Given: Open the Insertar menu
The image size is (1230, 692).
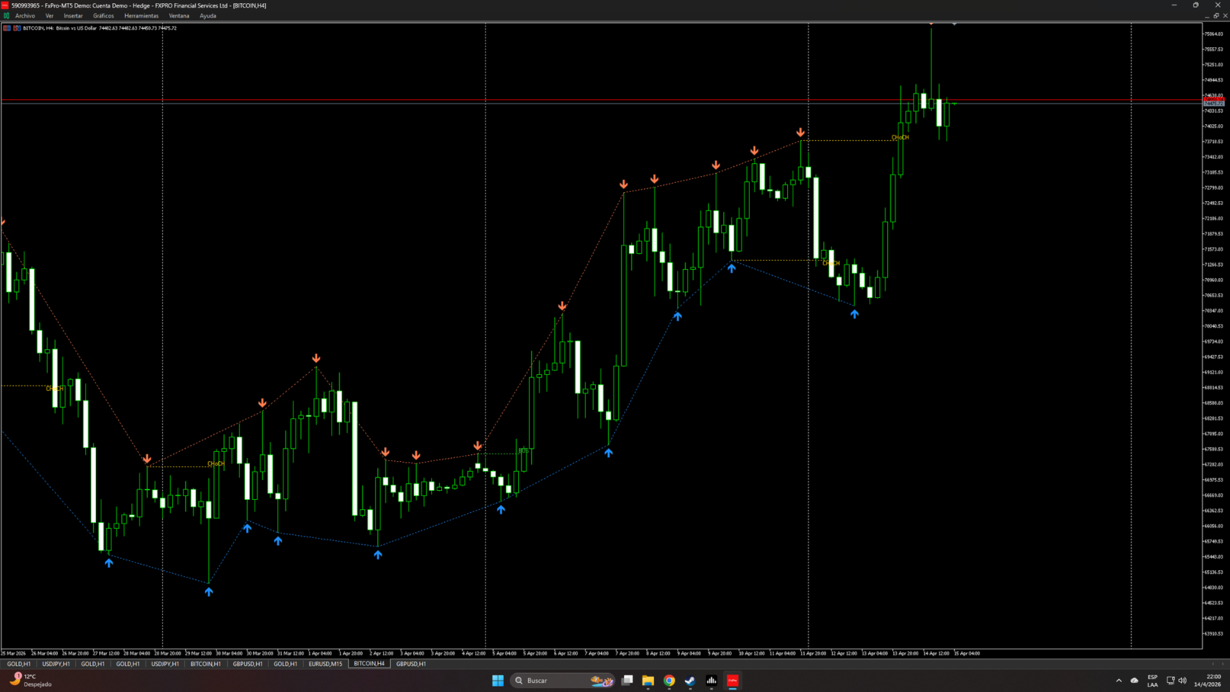Looking at the screenshot, I should [73, 16].
